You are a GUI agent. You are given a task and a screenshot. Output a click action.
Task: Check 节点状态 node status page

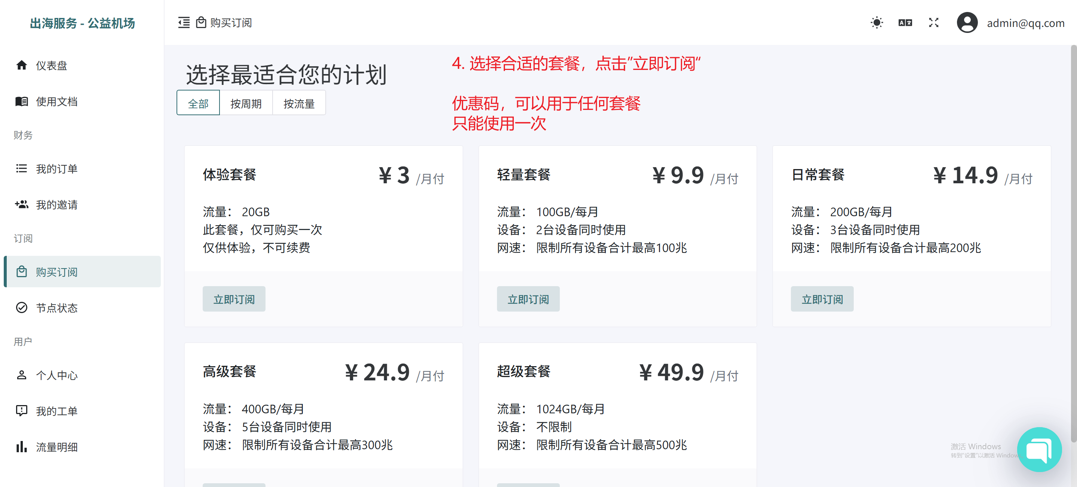[56, 308]
